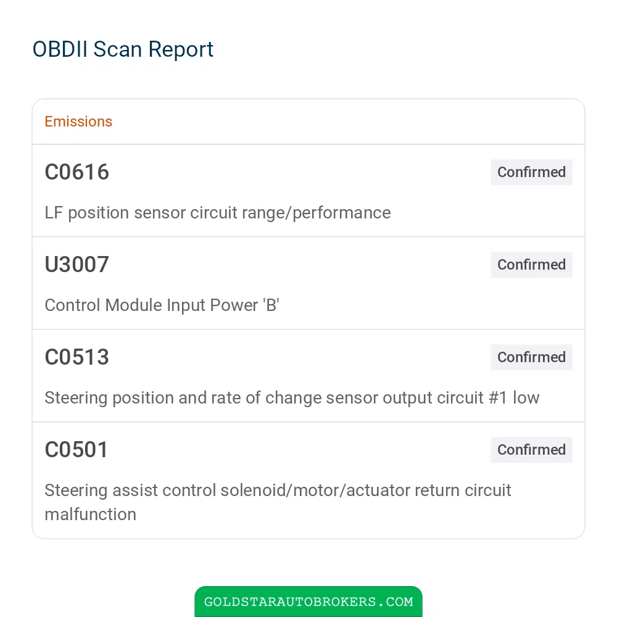Select Steering assist control solenoid description
The image size is (617, 617).
pyautogui.click(x=278, y=502)
